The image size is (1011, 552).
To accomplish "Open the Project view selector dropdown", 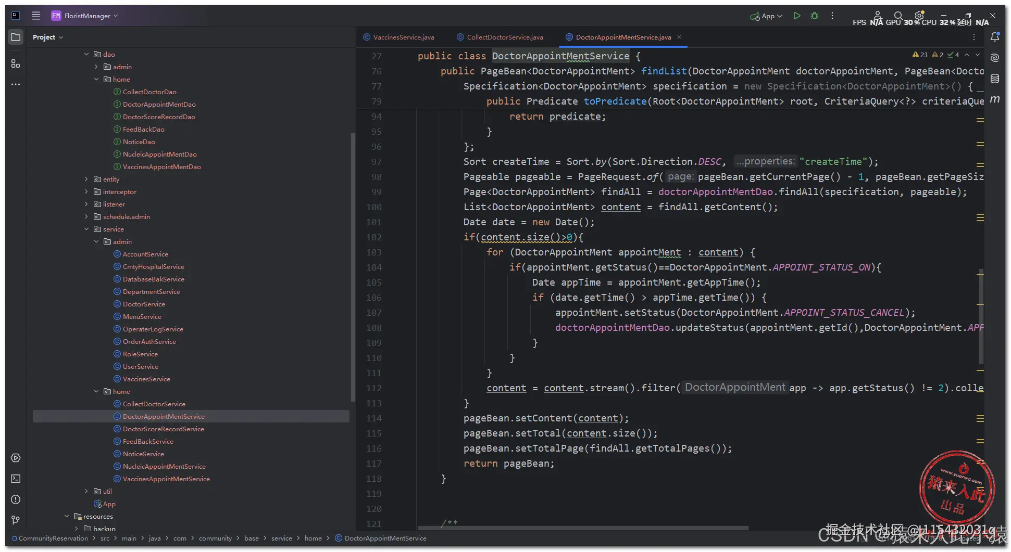I will (x=48, y=37).
